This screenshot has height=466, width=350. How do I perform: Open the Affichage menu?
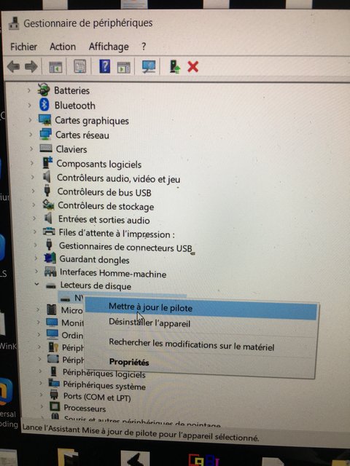109,47
